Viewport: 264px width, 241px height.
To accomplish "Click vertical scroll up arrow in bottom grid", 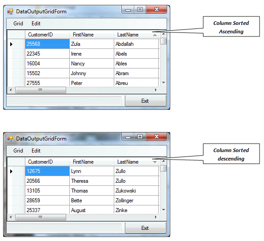I will (163, 161).
